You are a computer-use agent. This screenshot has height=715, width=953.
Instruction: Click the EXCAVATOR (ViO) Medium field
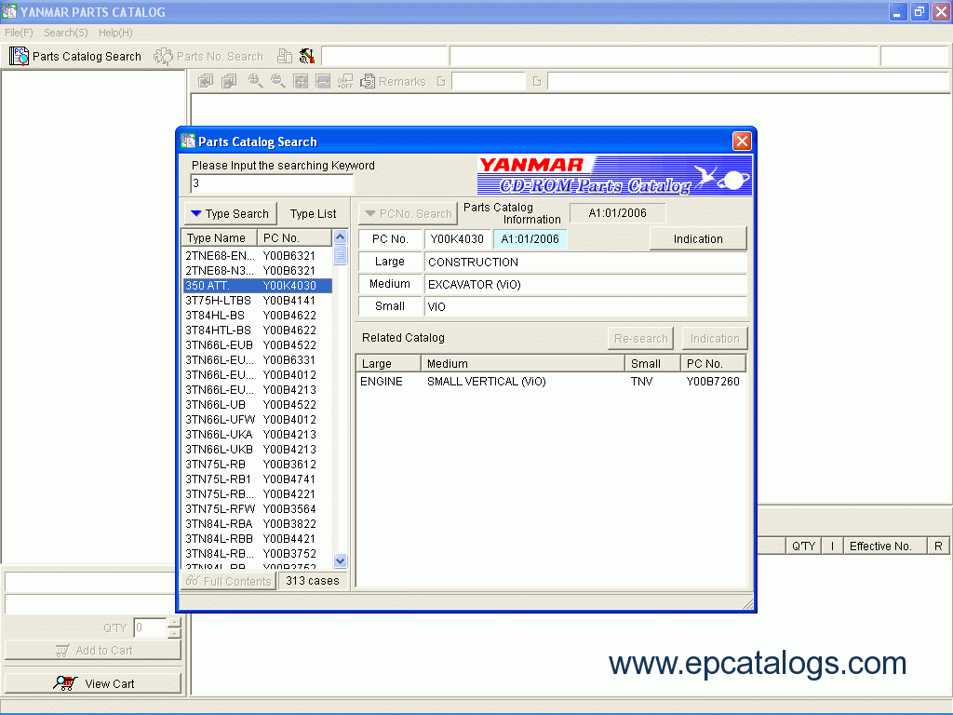[585, 285]
